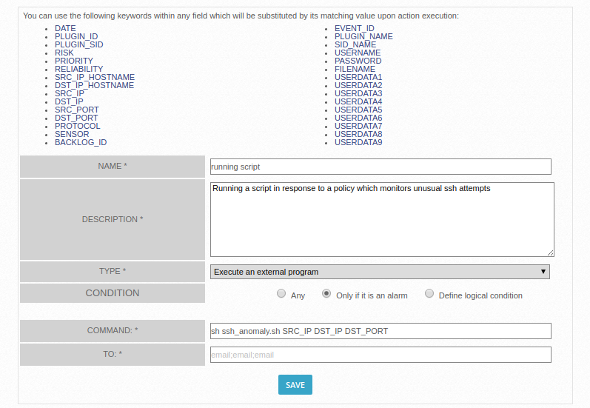The width and height of the screenshot is (590, 408).
Task: Select Only if it is an alarm option
Action: (326, 293)
